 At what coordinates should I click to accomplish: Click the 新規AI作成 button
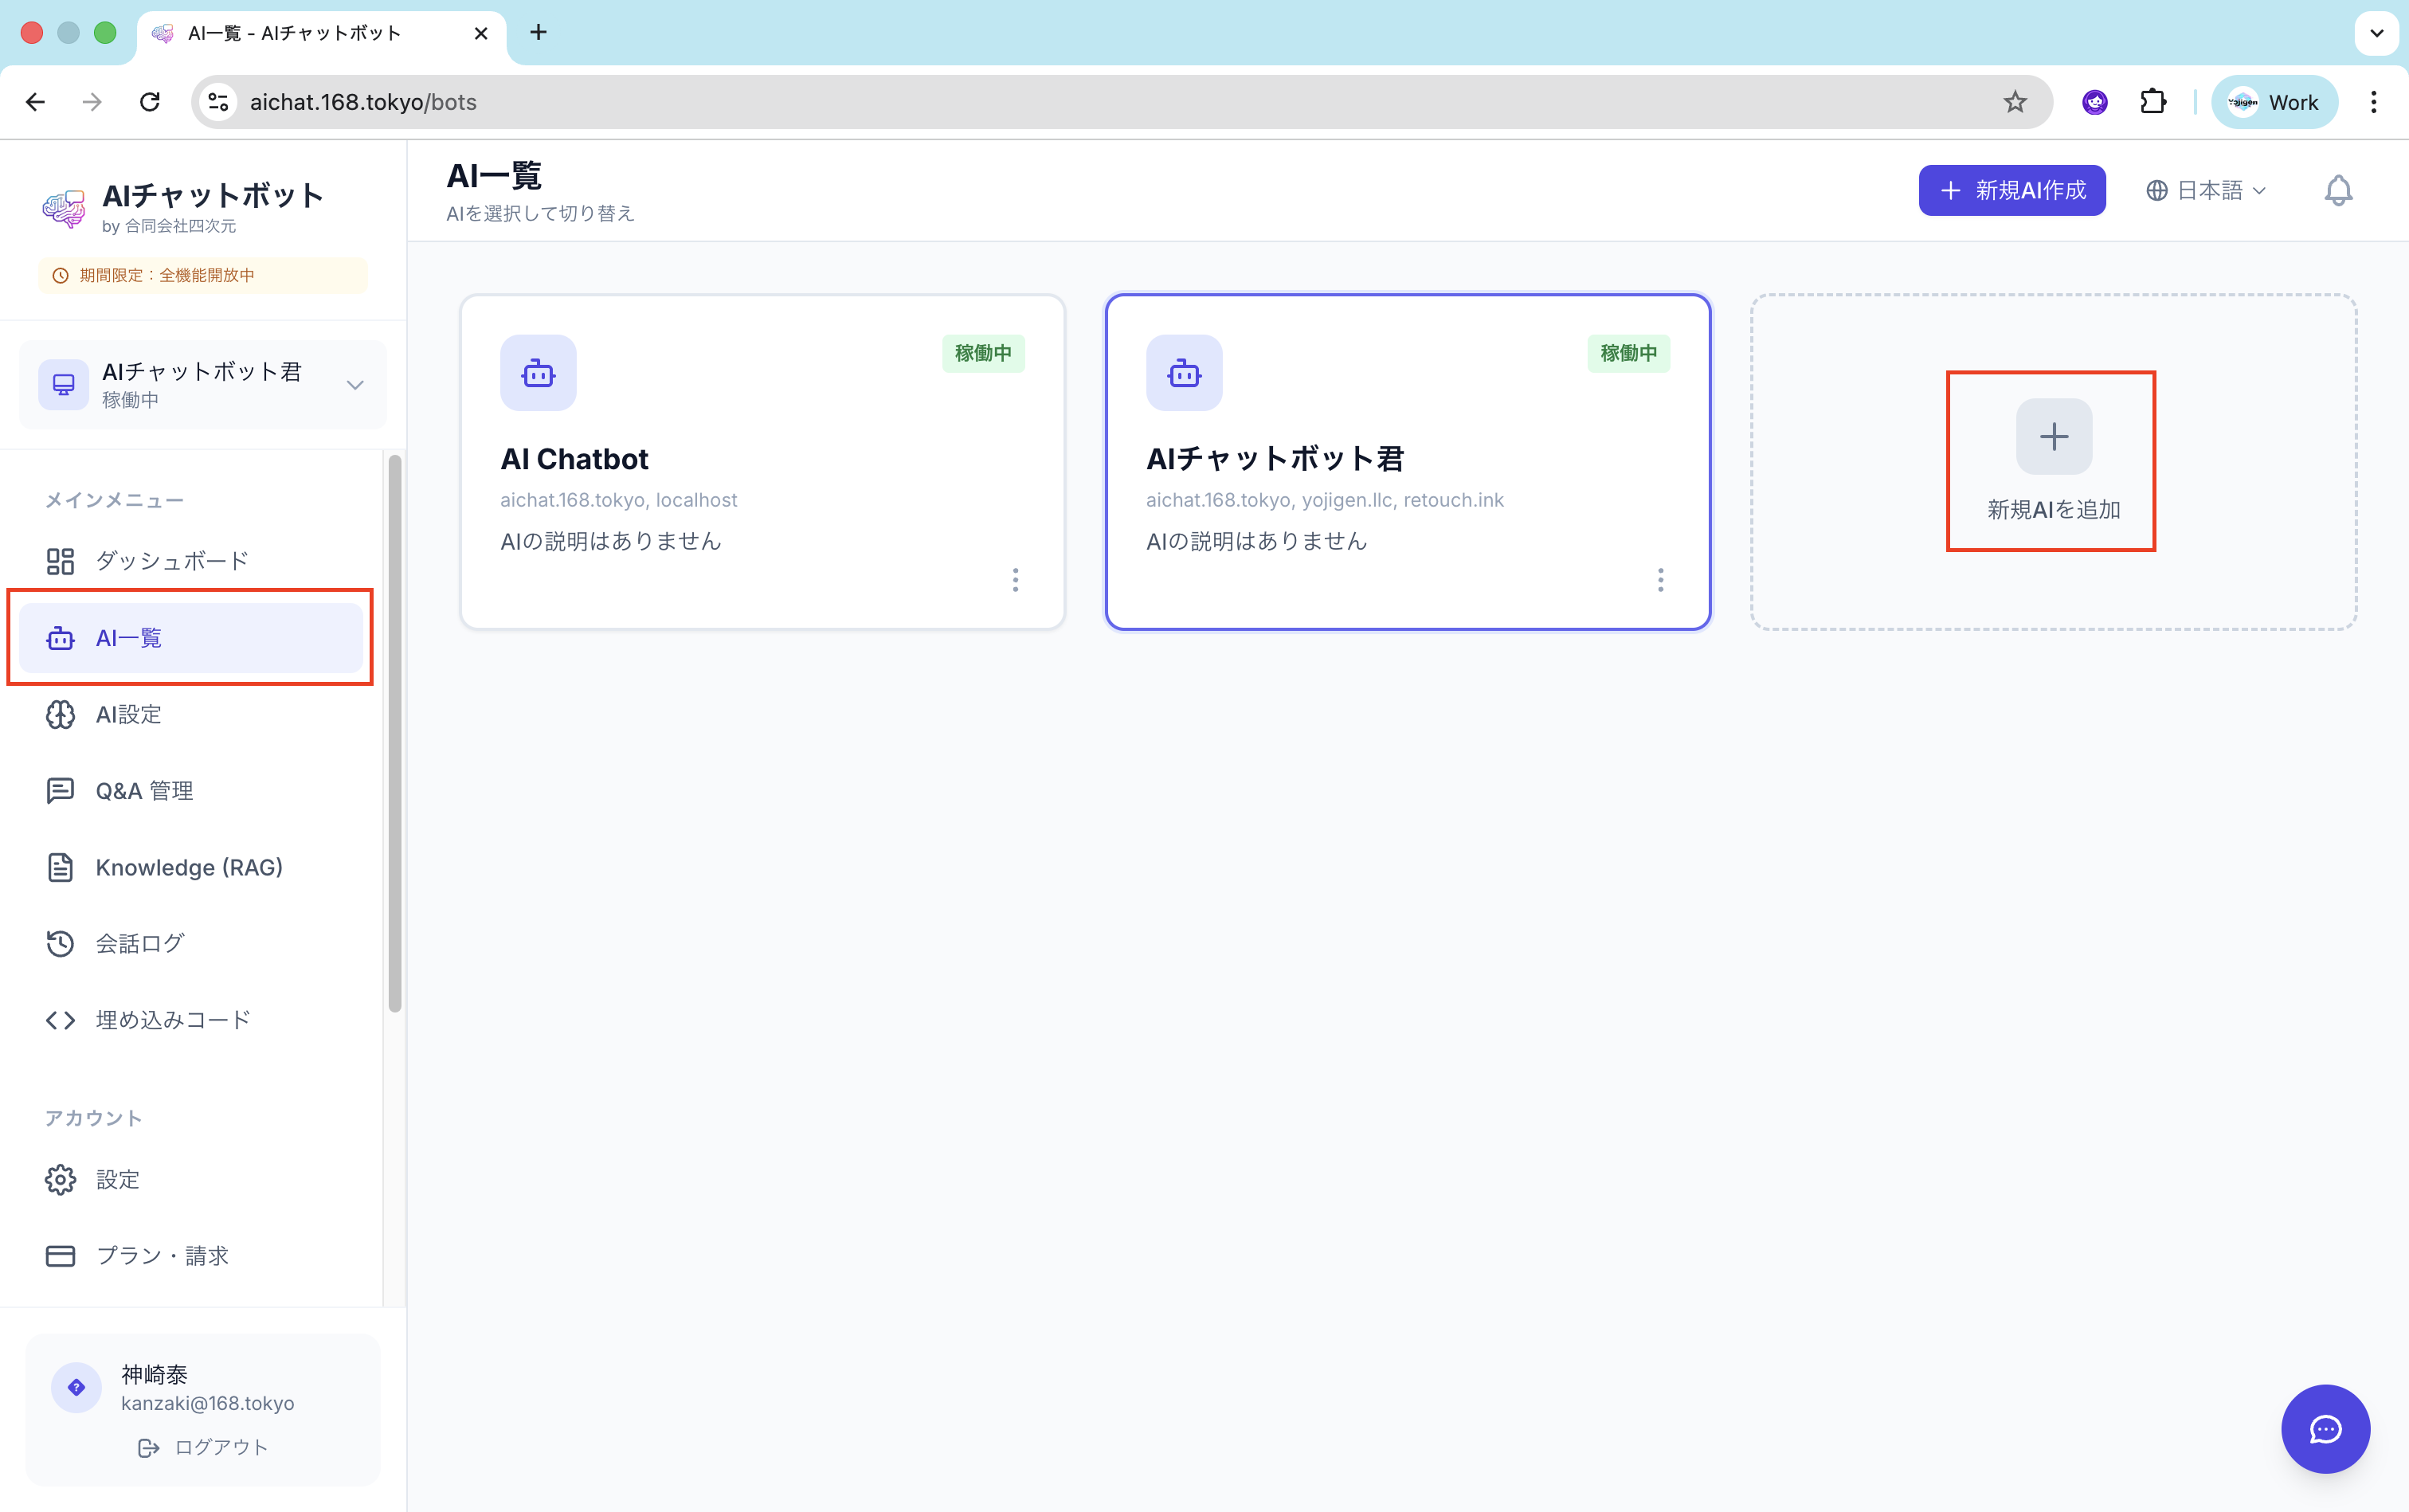pos(2011,190)
